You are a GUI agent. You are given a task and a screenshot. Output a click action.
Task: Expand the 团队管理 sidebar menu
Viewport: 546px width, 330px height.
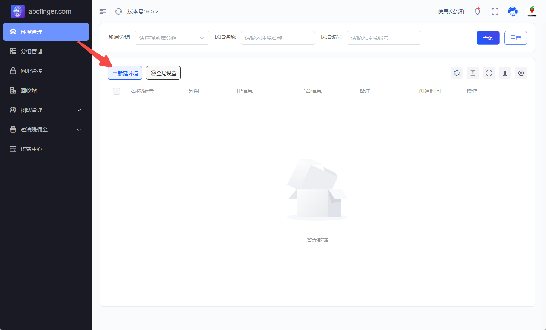(46, 110)
